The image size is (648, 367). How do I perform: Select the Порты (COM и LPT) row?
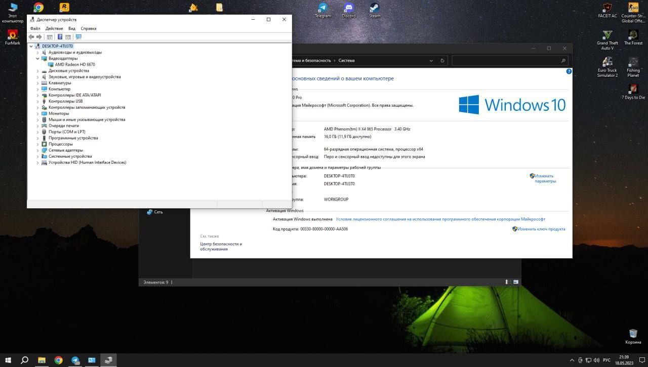point(67,132)
